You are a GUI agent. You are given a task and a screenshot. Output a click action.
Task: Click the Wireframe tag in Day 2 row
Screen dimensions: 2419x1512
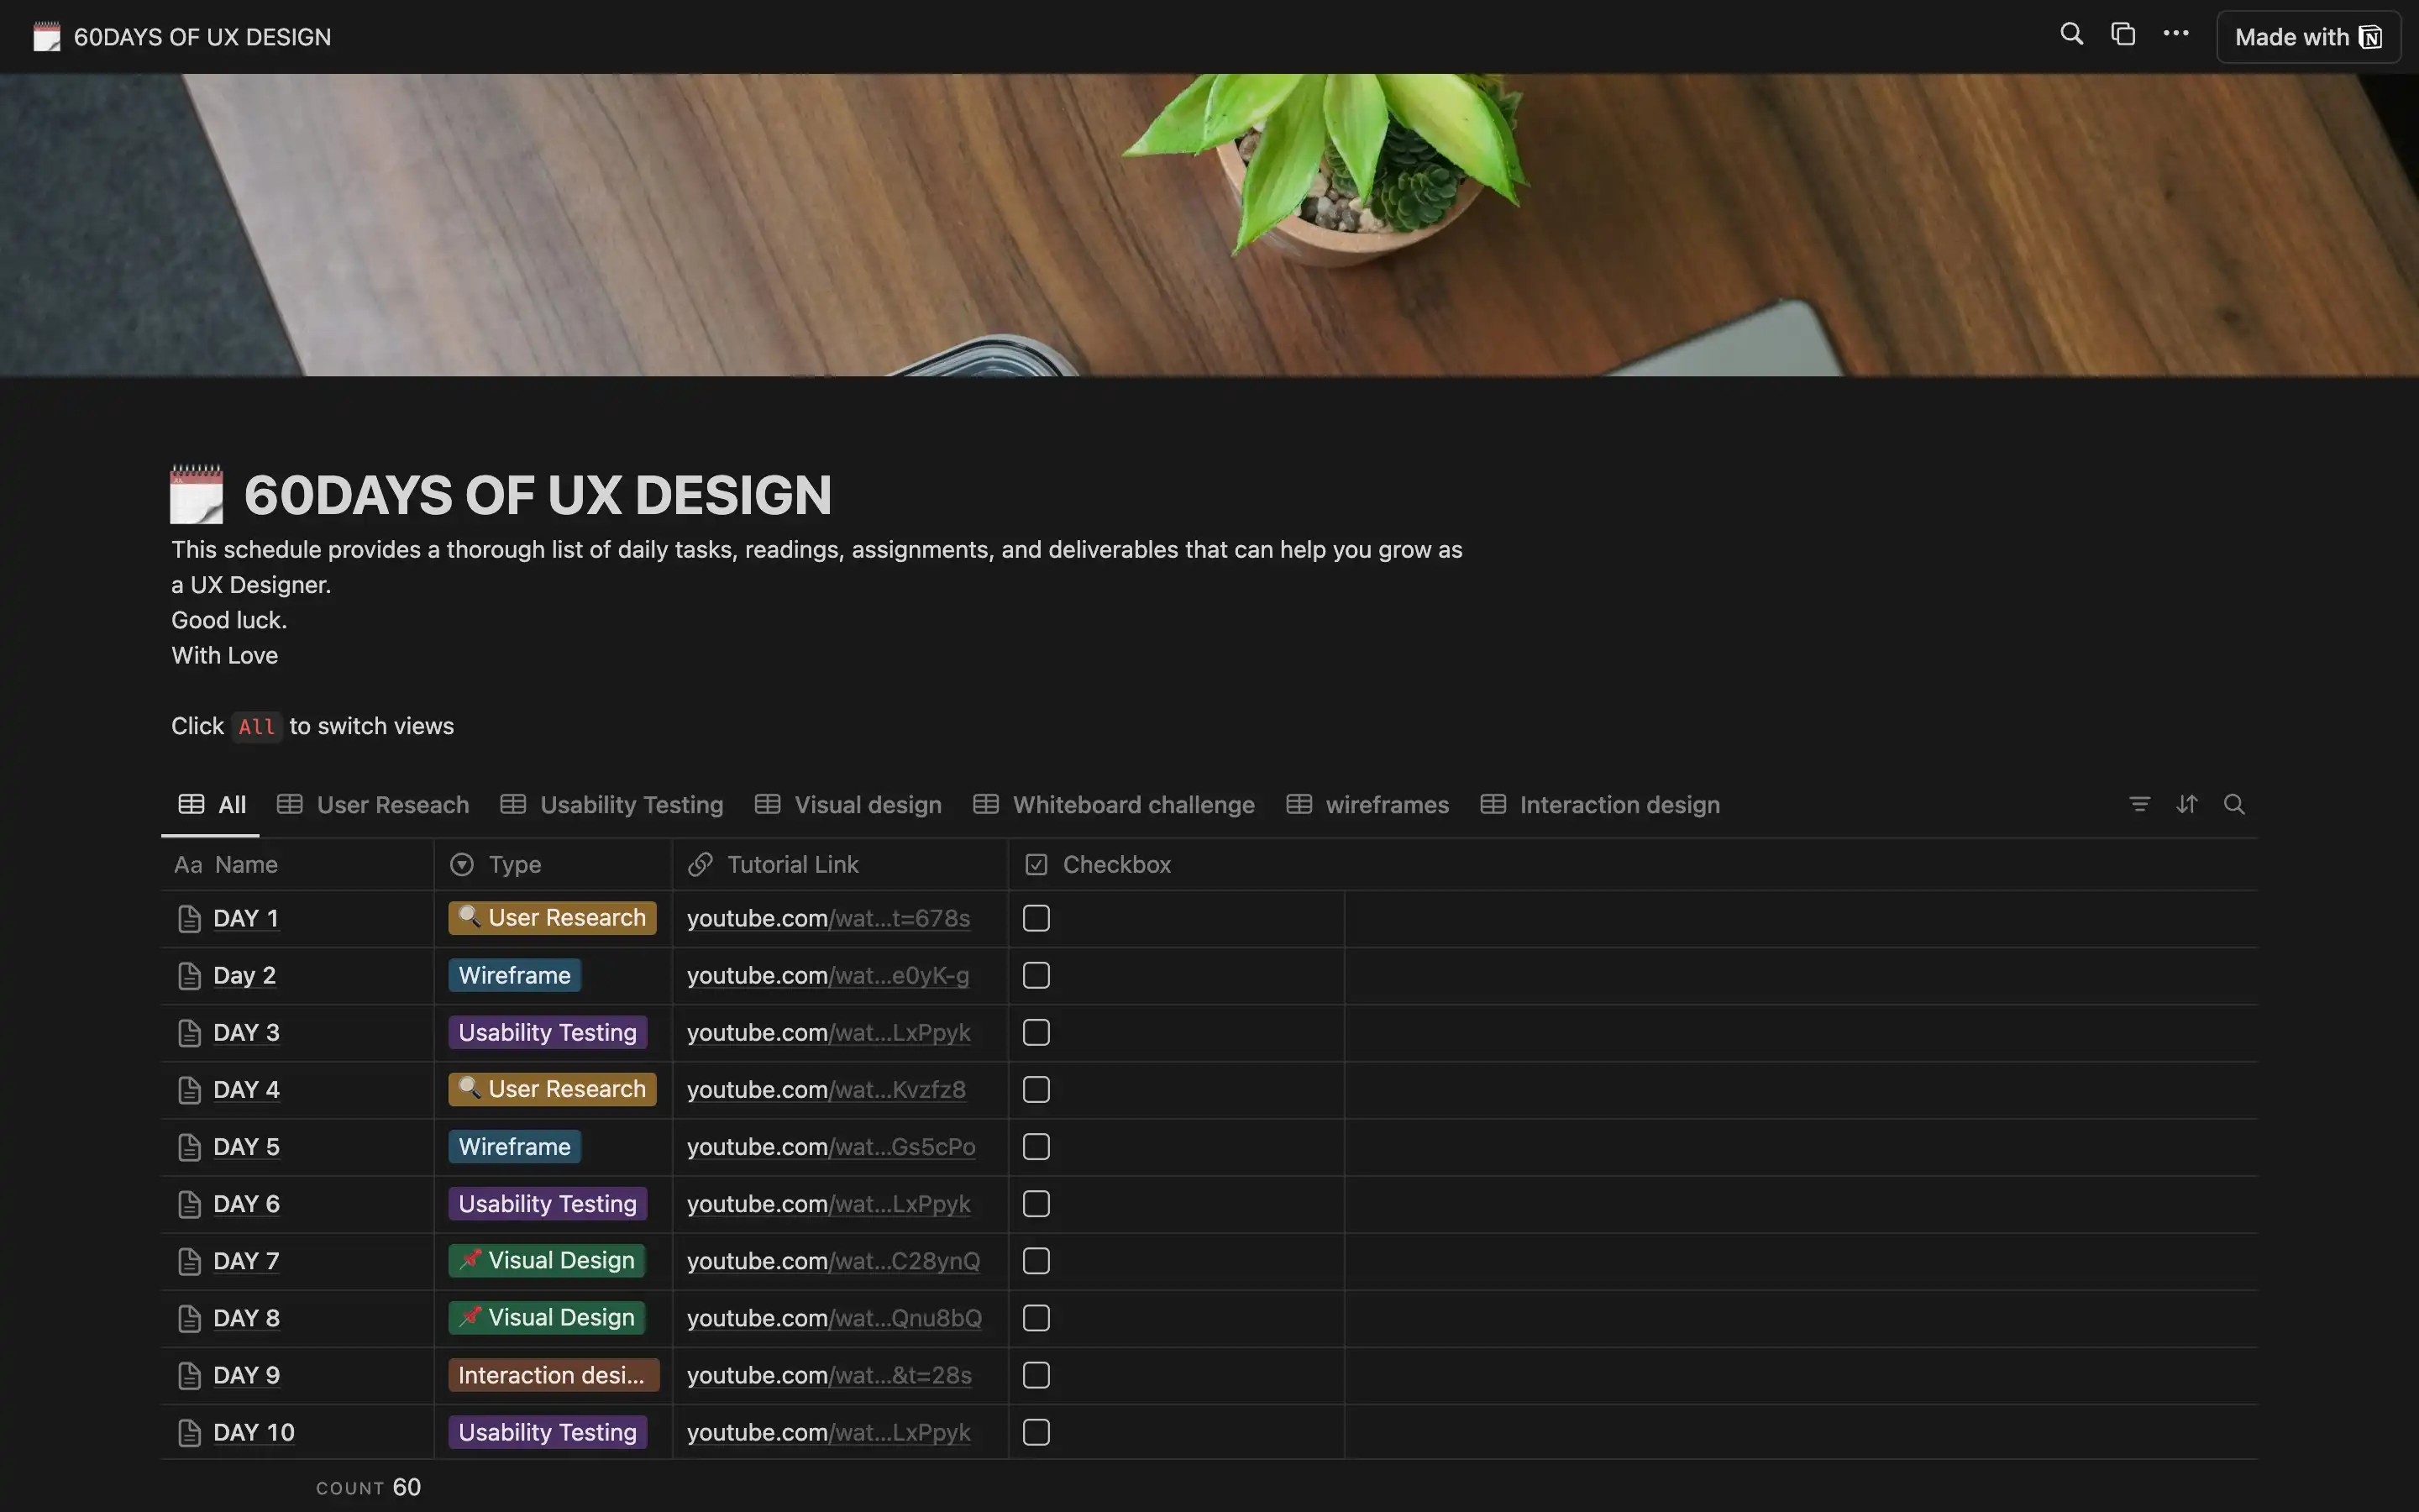(x=515, y=975)
